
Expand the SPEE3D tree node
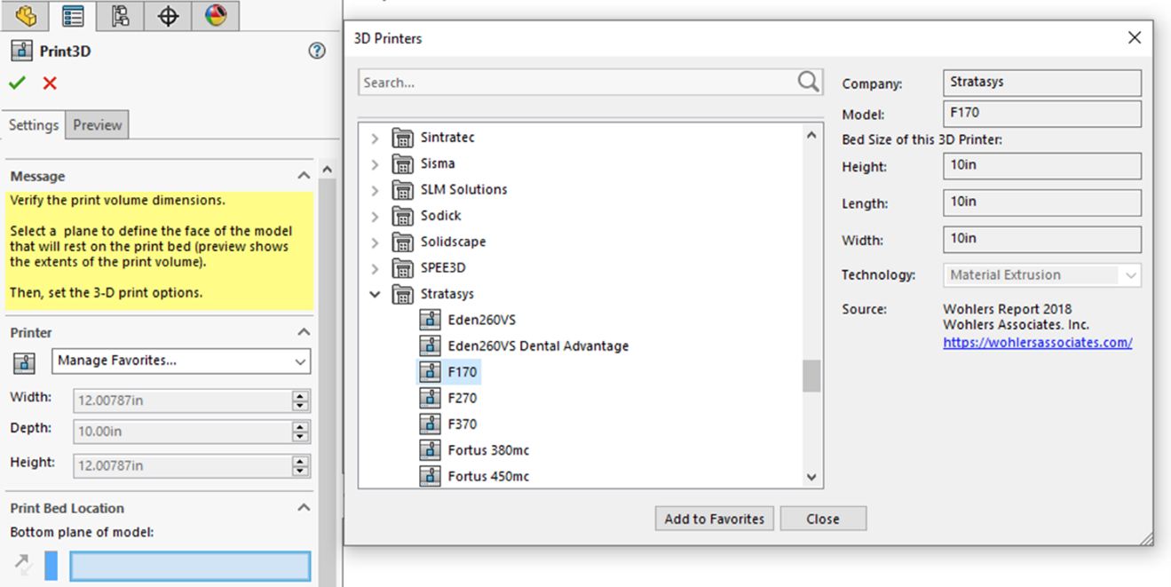[x=375, y=268]
